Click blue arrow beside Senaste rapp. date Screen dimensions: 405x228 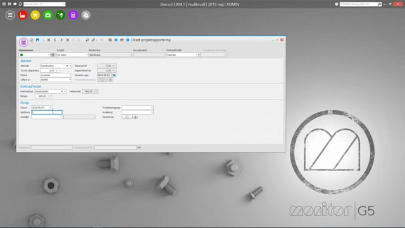[x=115, y=75]
